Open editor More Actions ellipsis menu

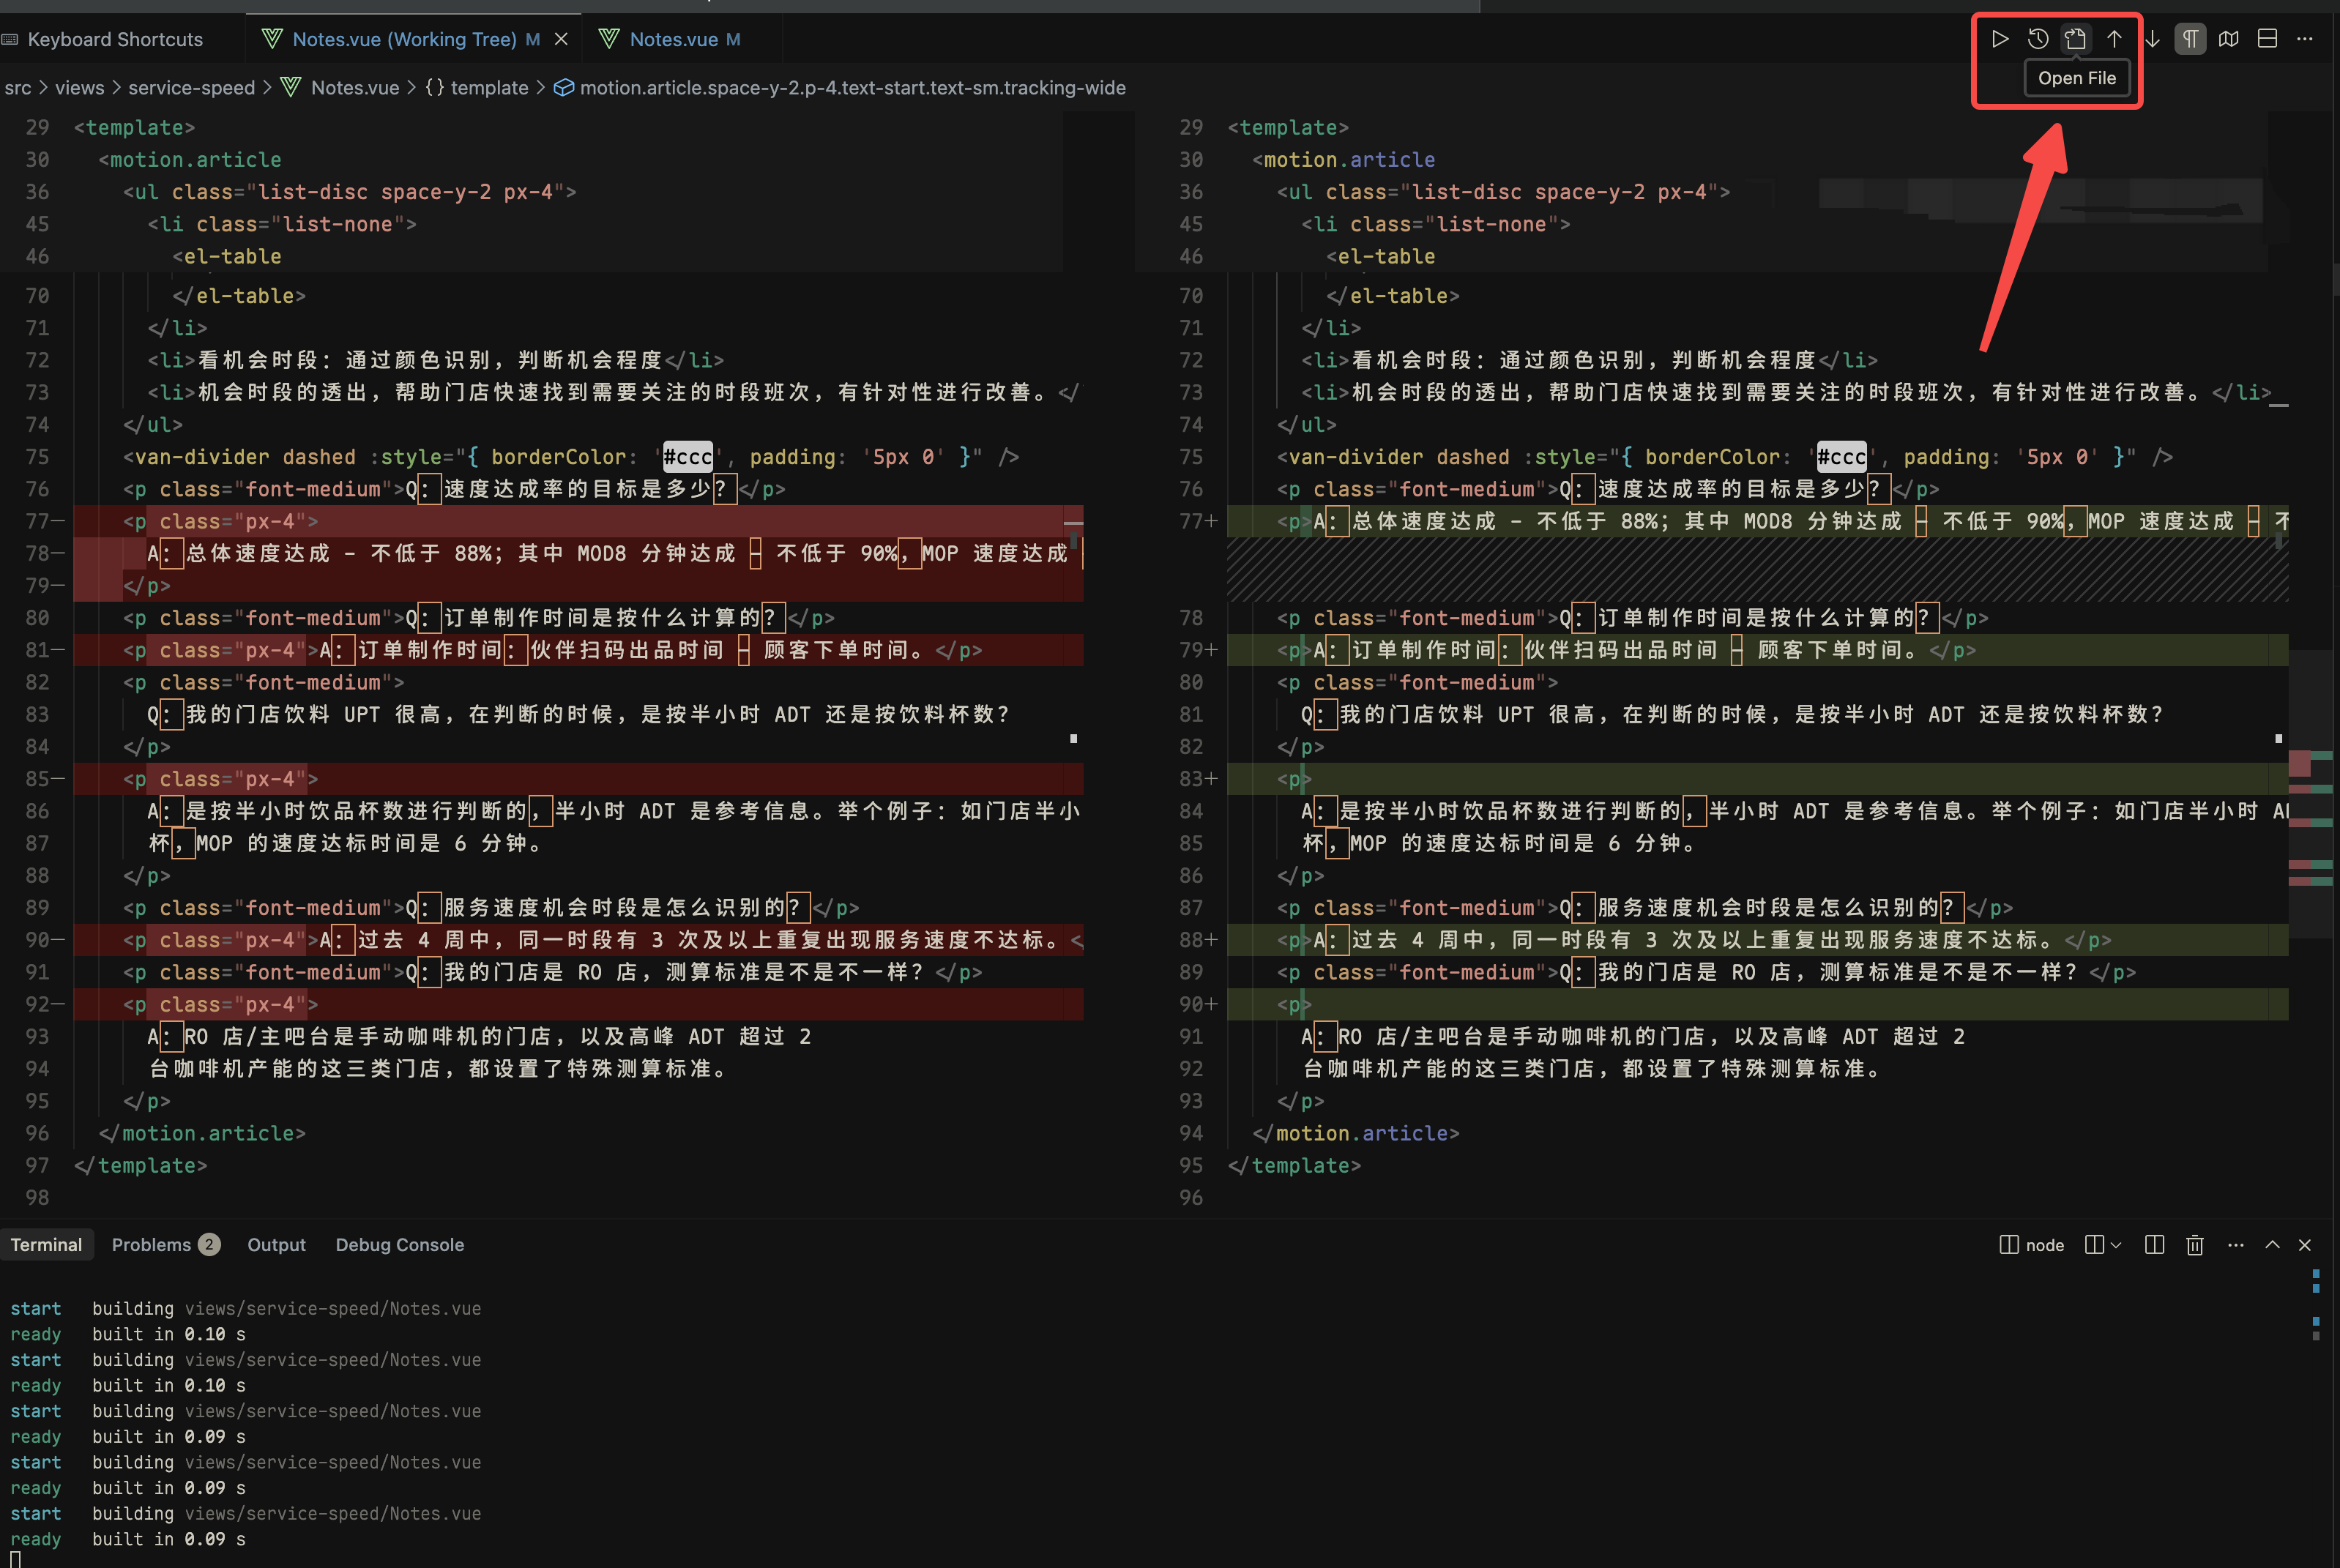[2305, 39]
